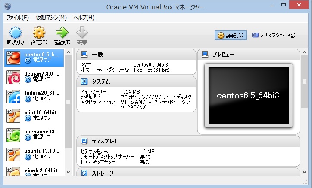
Task: Select the opensuse13 green VM icon
Action: tap(13, 135)
